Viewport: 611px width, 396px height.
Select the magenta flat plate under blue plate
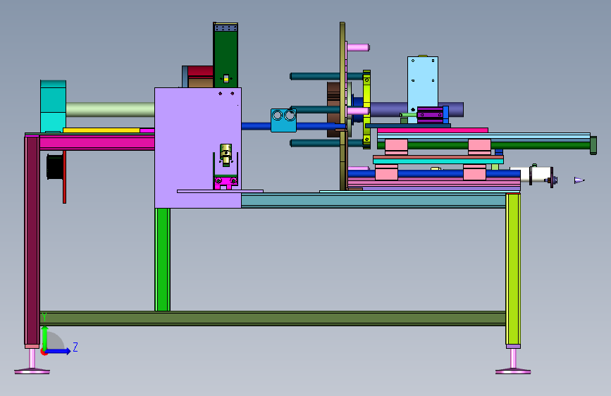pyautogui.click(x=433, y=130)
